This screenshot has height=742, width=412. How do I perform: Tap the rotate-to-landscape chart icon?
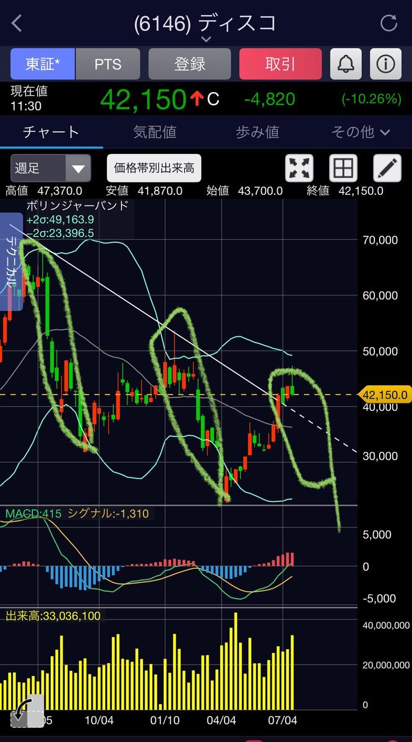25,710
